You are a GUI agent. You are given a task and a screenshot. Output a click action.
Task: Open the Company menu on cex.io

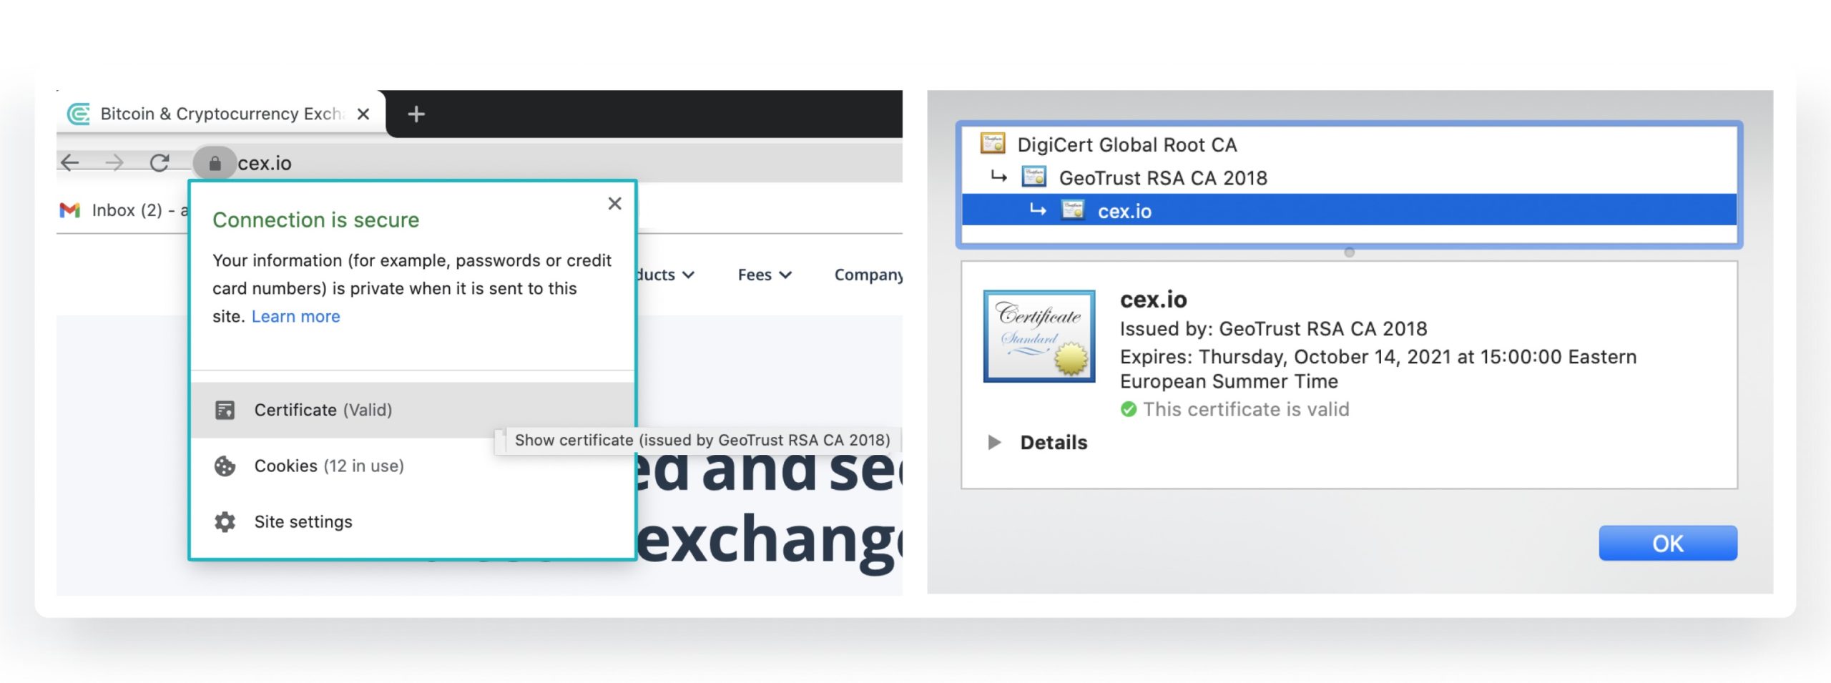[x=868, y=275]
